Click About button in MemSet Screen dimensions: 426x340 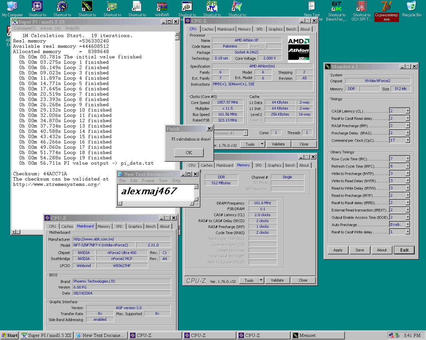(382, 250)
